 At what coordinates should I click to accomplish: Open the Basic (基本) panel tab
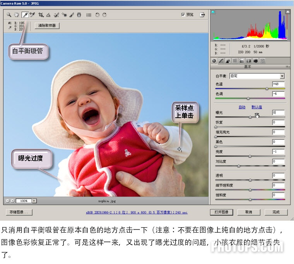[214, 61]
